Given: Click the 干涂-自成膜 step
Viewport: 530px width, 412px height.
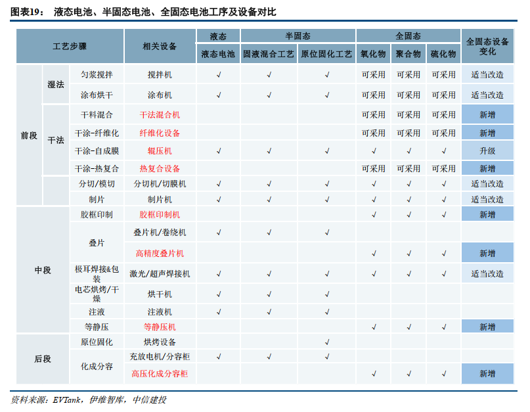Looking at the screenshot, I should pos(97,151).
